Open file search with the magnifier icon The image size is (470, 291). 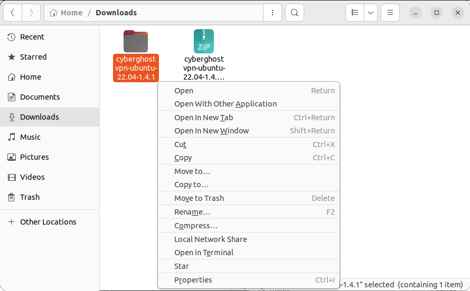[x=295, y=13]
